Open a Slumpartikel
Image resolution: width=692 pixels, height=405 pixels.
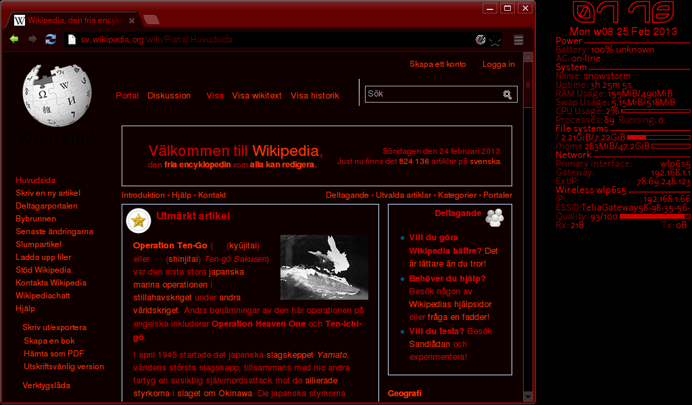(39, 244)
